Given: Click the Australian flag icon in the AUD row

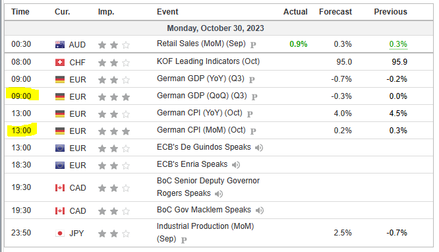Looking at the screenshot, I should pos(60,45).
